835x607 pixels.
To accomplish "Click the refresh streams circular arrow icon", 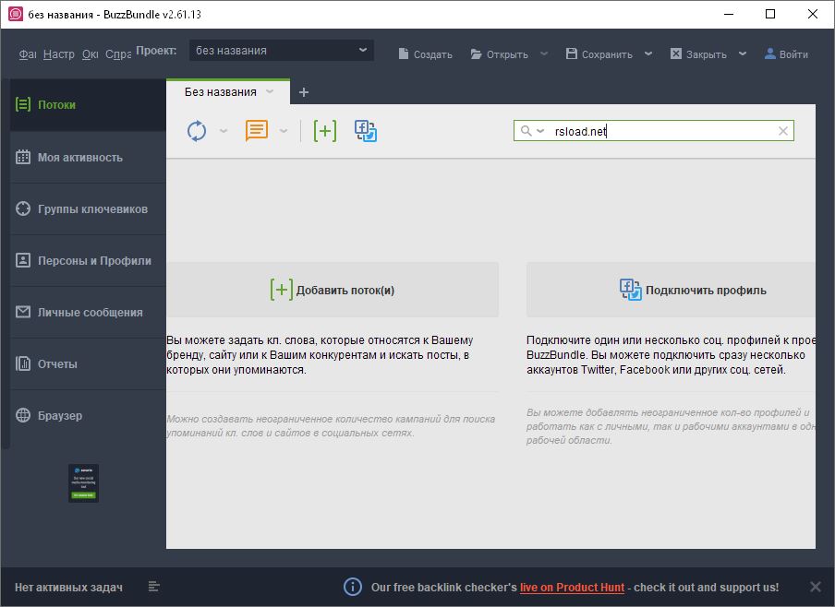I will pyautogui.click(x=197, y=131).
